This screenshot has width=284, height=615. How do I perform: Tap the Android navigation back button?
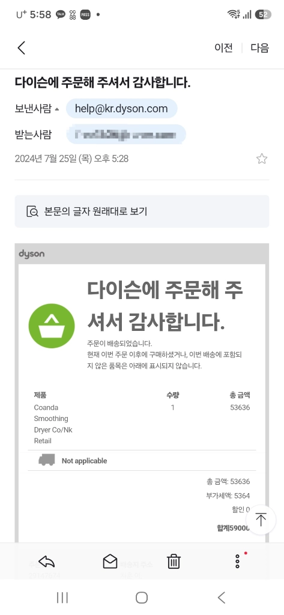[x=221, y=598]
